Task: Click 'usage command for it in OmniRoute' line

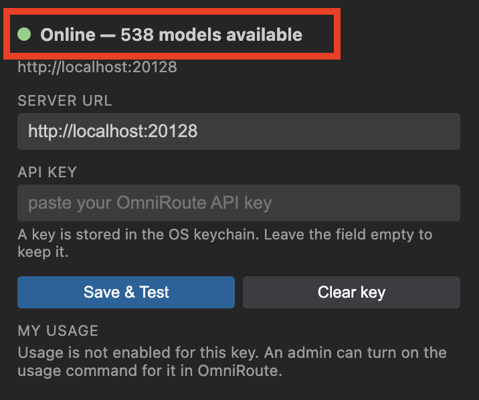Action: [150, 371]
